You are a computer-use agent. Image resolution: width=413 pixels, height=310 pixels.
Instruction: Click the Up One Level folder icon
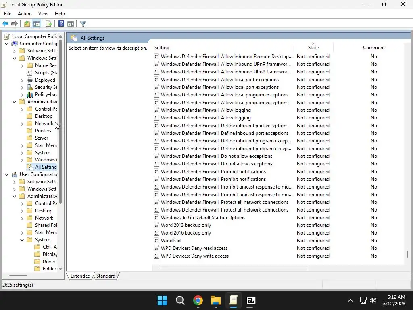coord(27,24)
